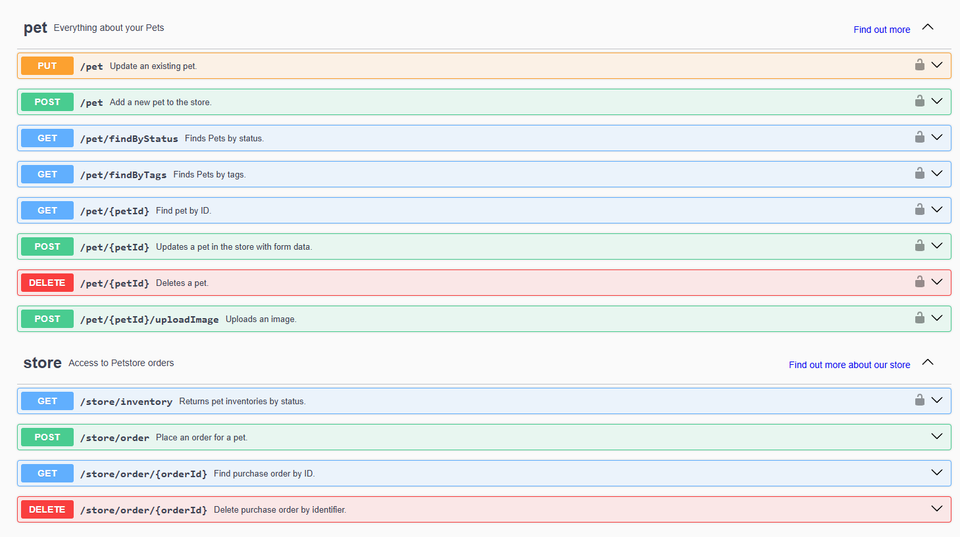The height and width of the screenshot is (537, 960).
Task: Collapse the store section
Action: [928, 362]
